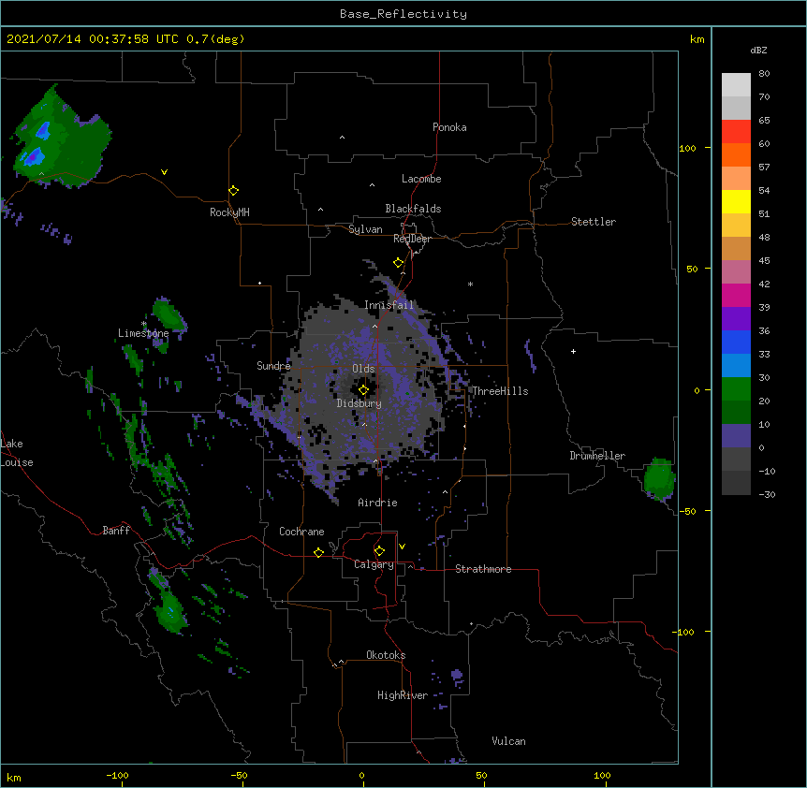Click the yellow v marker east of Calgary
This screenshot has height=788, width=807.
(x=402, y=547)
